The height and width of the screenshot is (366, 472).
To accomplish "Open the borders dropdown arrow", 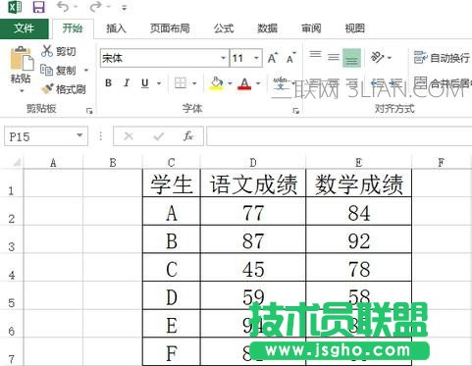I will (x=194, y=83).
